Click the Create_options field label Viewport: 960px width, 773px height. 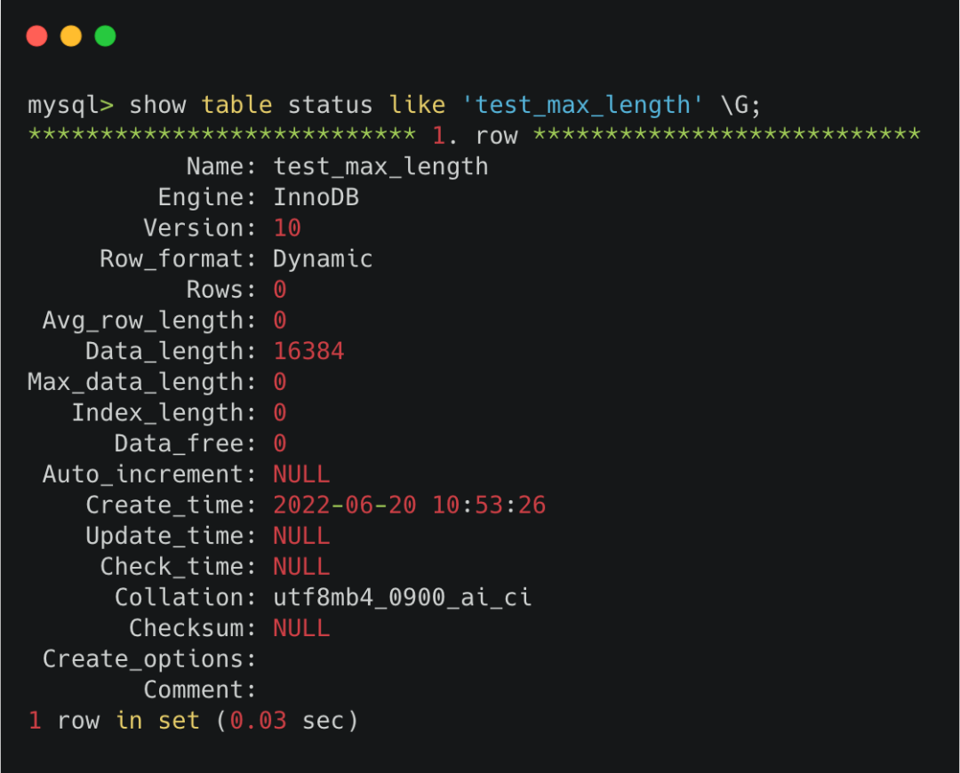coord(149,659)
